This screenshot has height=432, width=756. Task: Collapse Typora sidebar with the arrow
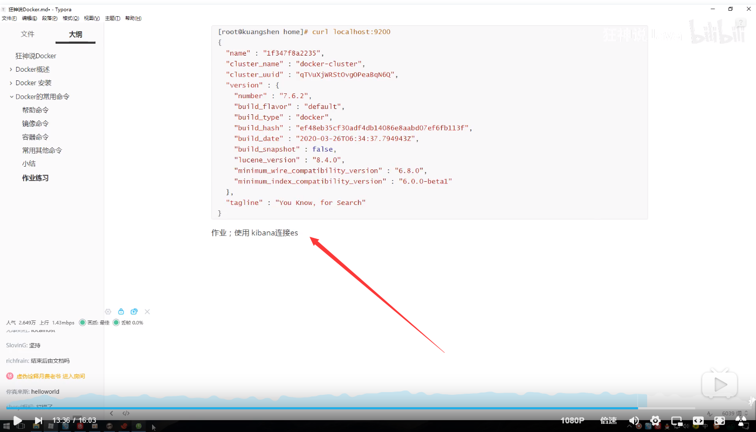pyautogui.click(x=112, y=413)
